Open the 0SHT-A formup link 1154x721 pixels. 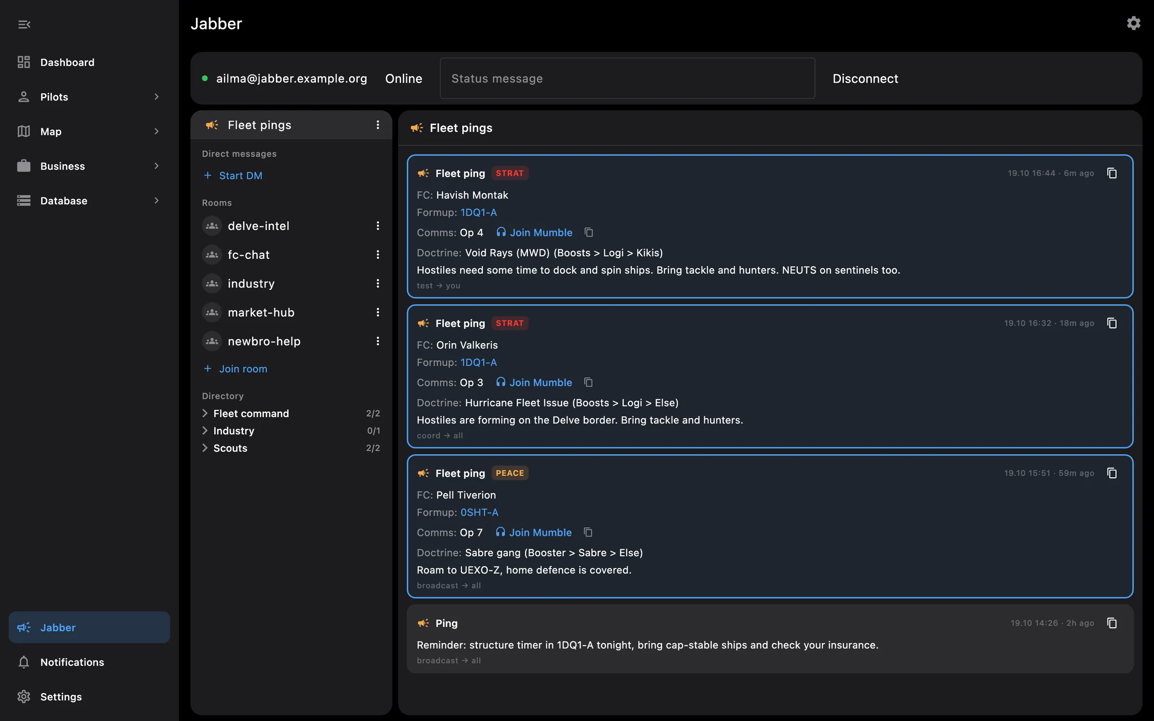[479, 512]
